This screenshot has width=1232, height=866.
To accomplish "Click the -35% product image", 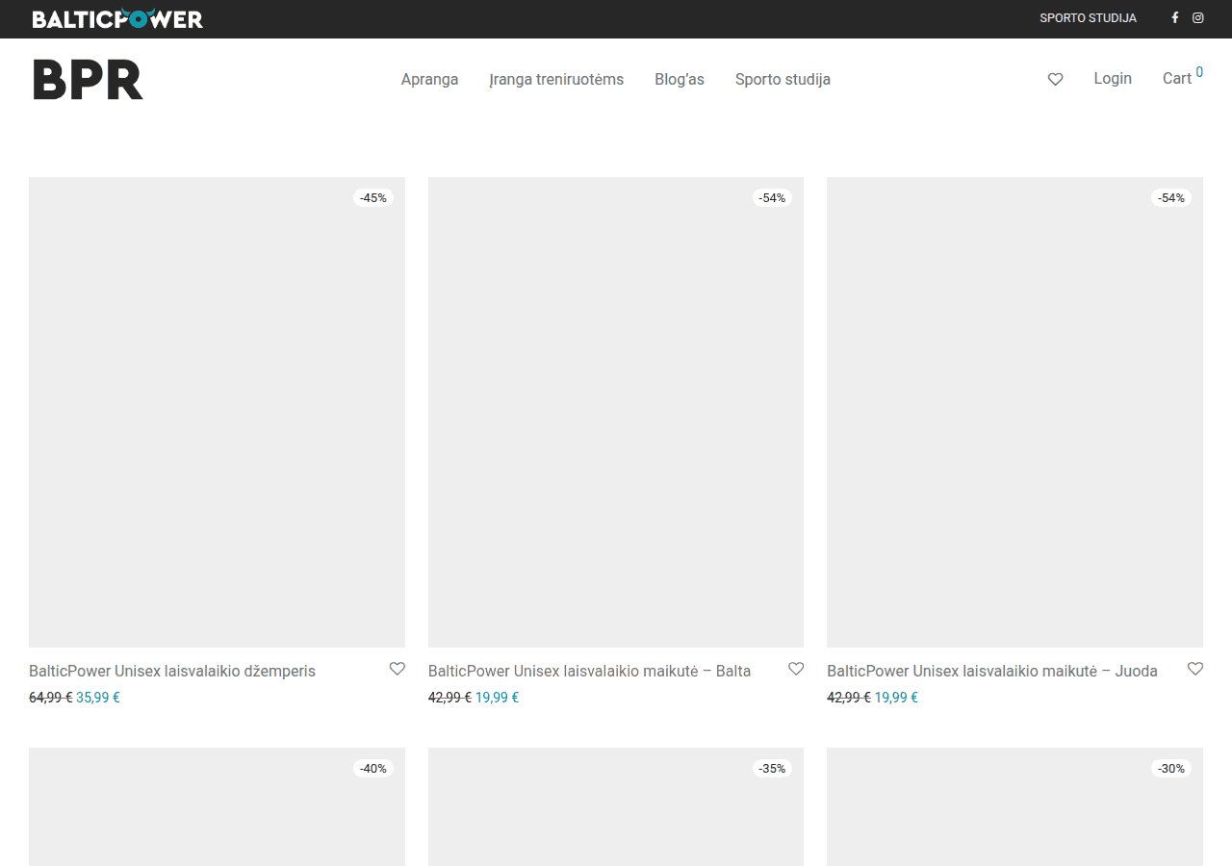I will [616, 806].
